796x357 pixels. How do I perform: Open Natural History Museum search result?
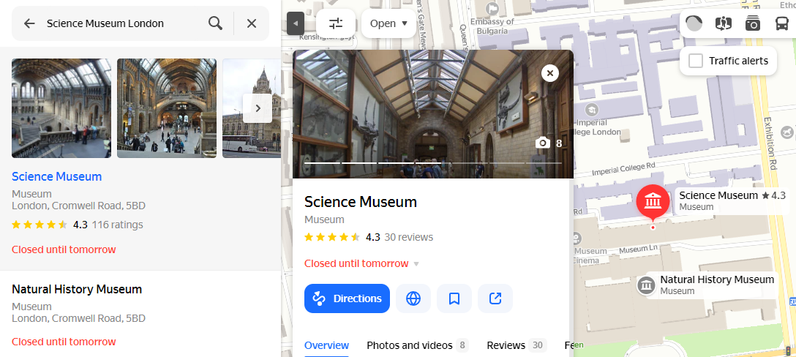point(77,290)
